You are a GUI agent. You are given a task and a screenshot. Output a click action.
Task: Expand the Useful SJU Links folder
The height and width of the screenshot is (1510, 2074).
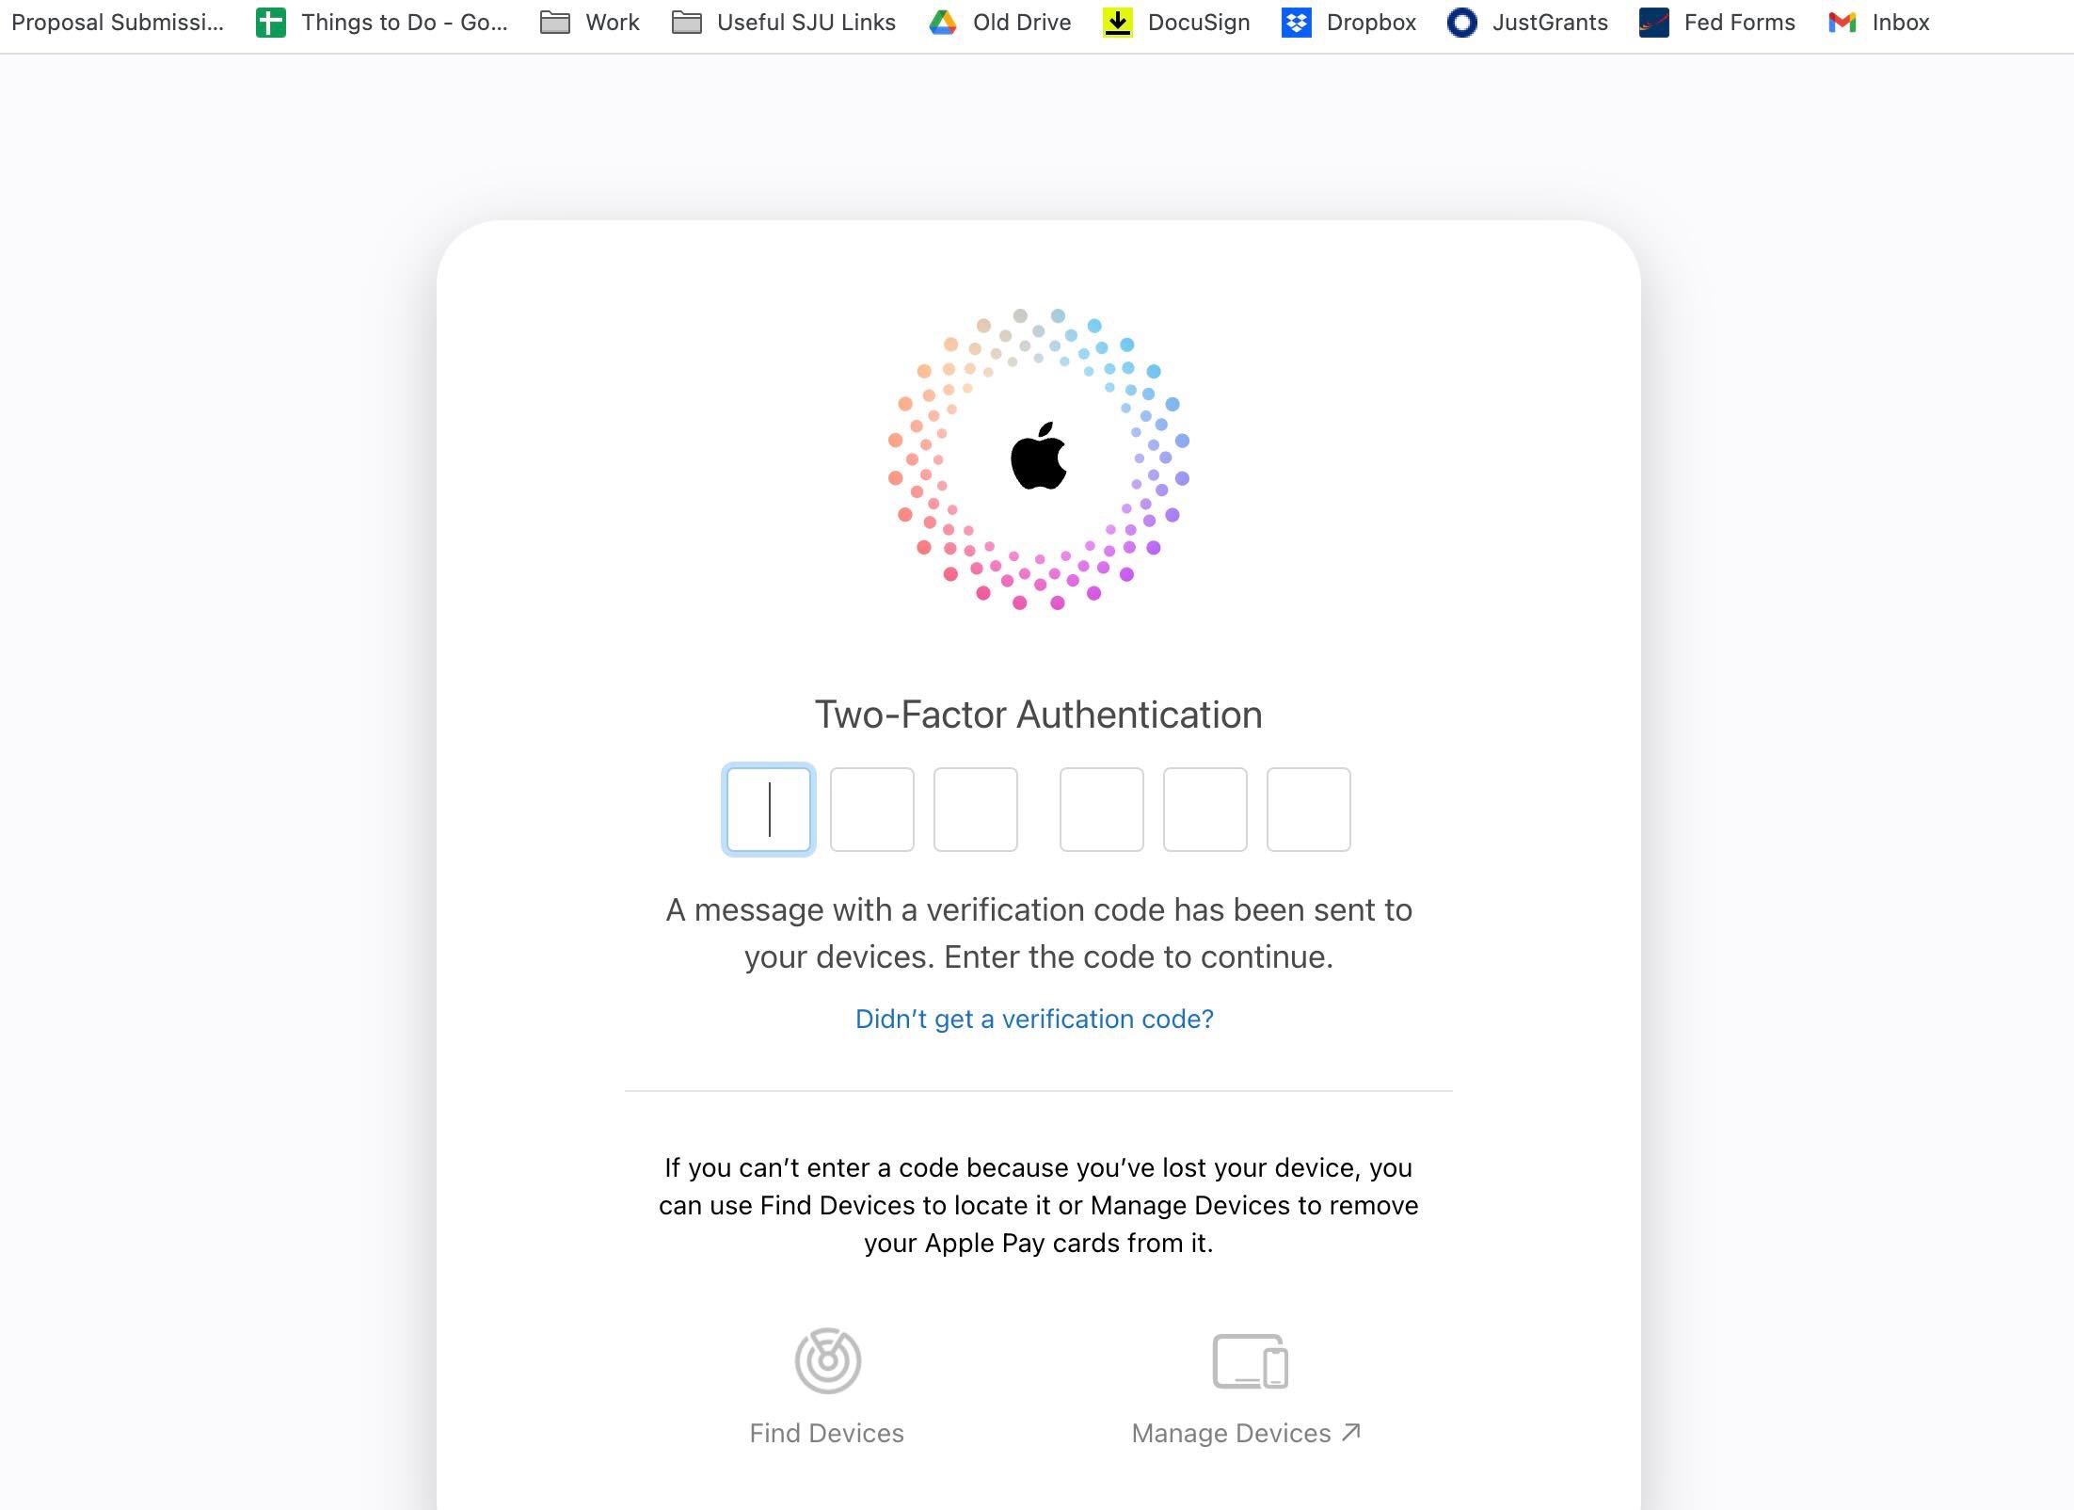pyautogui.click(x=784, y=23)
